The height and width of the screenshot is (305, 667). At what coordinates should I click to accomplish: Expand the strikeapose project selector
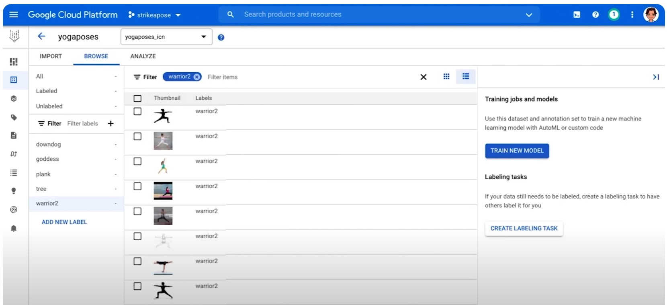[x=155, y=15]
